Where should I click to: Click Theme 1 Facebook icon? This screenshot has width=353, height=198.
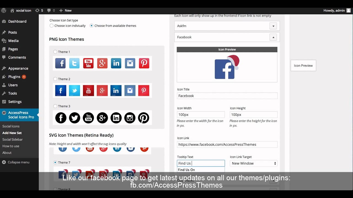(60, 63)
